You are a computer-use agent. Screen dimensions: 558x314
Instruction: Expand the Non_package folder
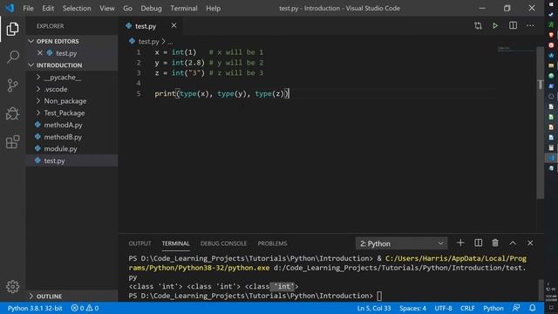point(71,101)
